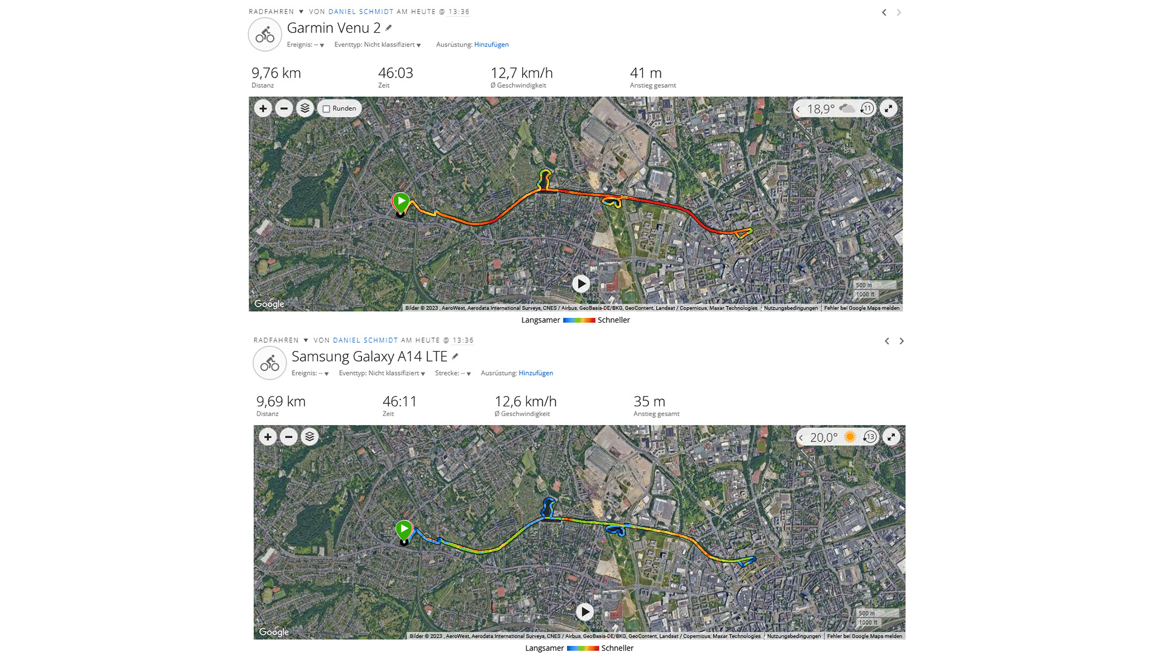Go to previous activity using top arrow

884,12
